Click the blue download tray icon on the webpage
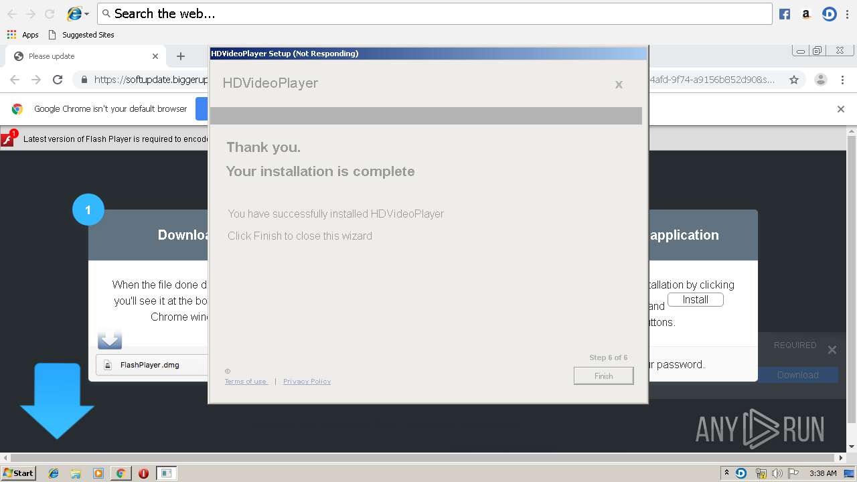 110,340
